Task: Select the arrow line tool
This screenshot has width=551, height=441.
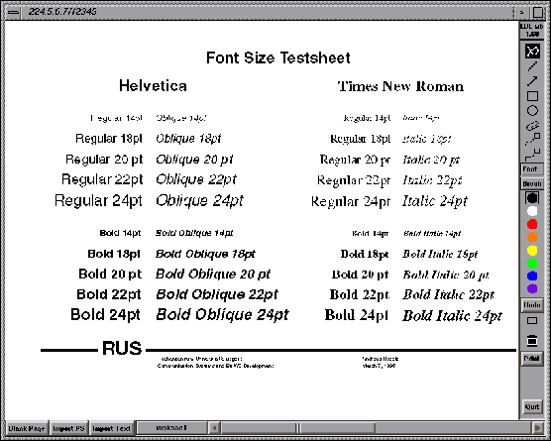Action: [x=532, y=81]
